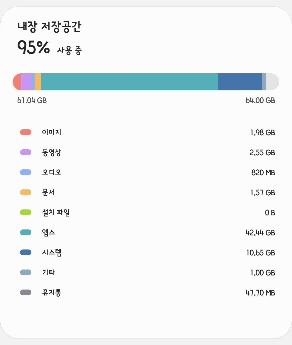The image size is (292, 345).
Task: Select the 동영상 category row
Action: tap(146, 152)
